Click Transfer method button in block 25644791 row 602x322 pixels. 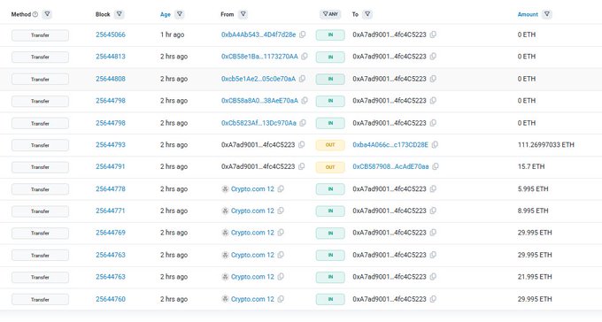click(41, 167)
